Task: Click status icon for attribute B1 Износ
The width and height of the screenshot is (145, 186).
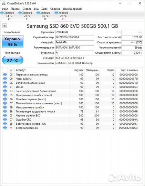Action: 5,87
